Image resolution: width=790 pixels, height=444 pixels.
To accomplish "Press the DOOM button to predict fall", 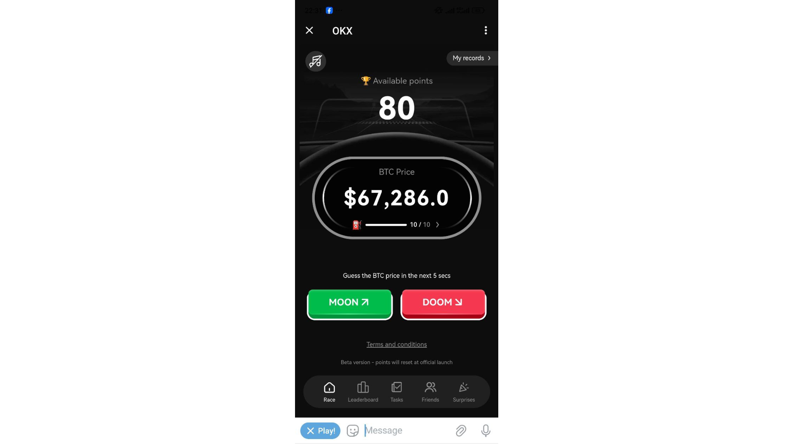I will tap(443, 303).
